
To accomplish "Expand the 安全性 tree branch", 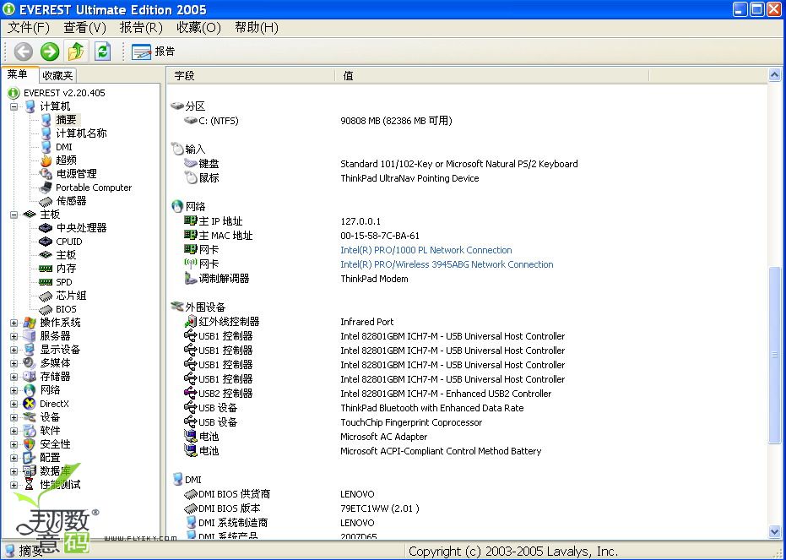I will coord(14,444).
